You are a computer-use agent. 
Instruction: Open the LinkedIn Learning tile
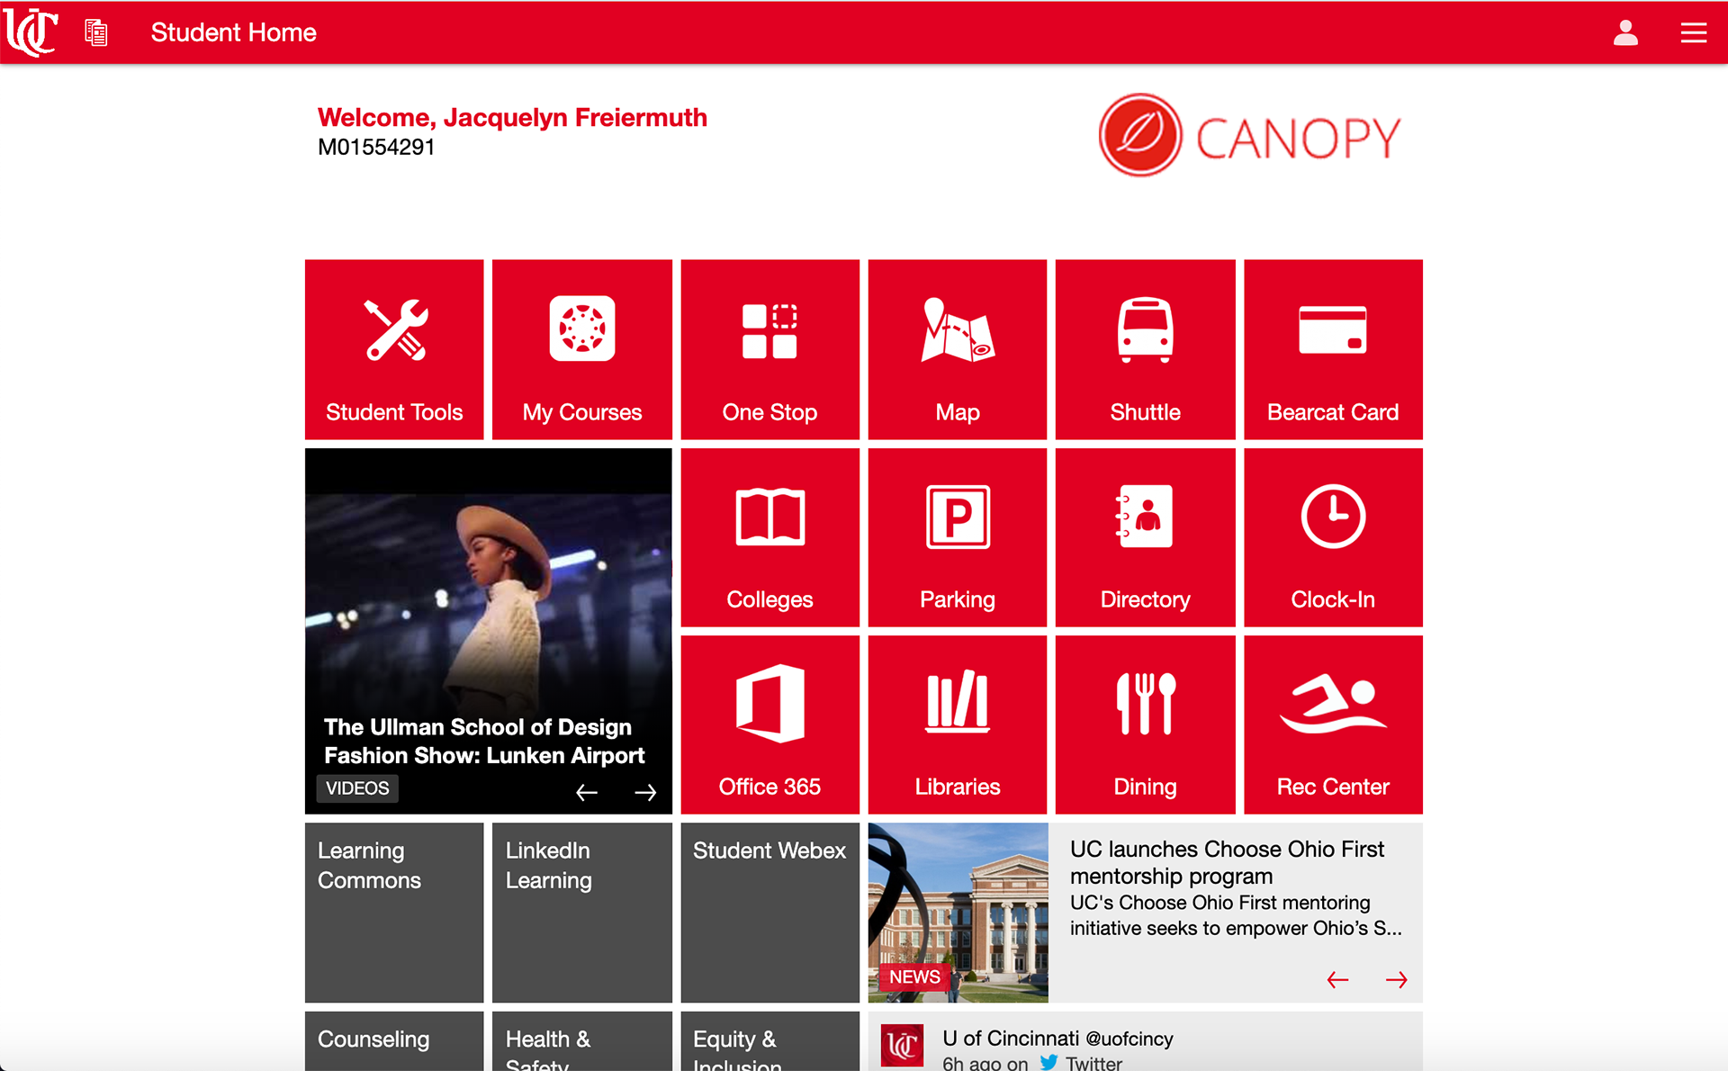[x=582, y=913]
